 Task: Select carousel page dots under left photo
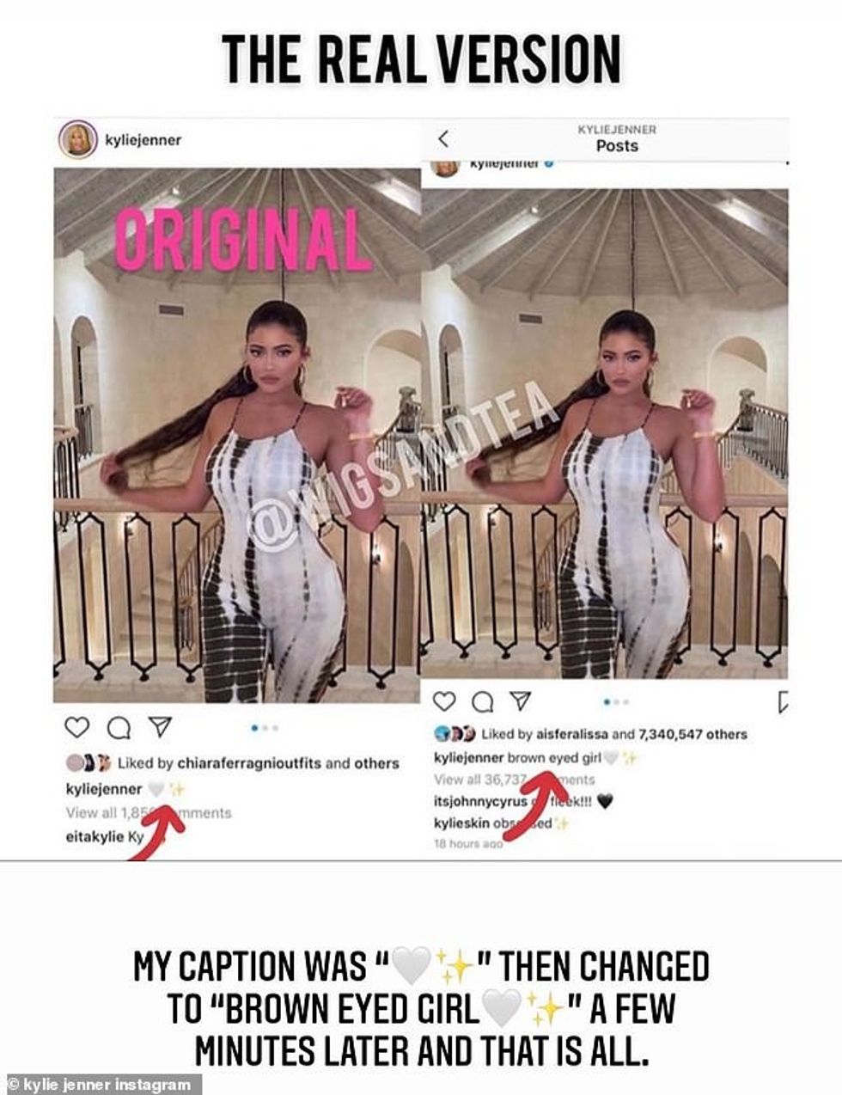[265, 728]
